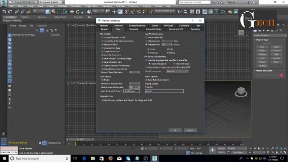Click the Undo arrow in main toolbar
The width and height of the screenshot is (288, 162).
4,12
